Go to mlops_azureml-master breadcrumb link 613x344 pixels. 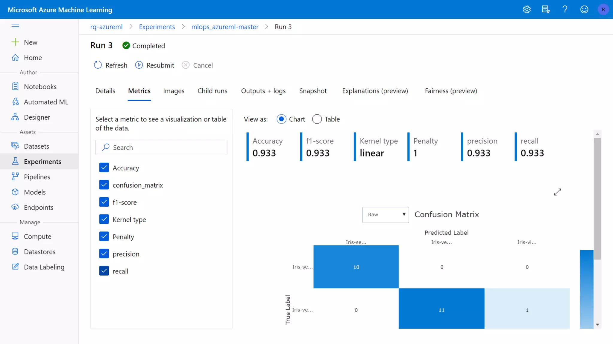[225, 27]
